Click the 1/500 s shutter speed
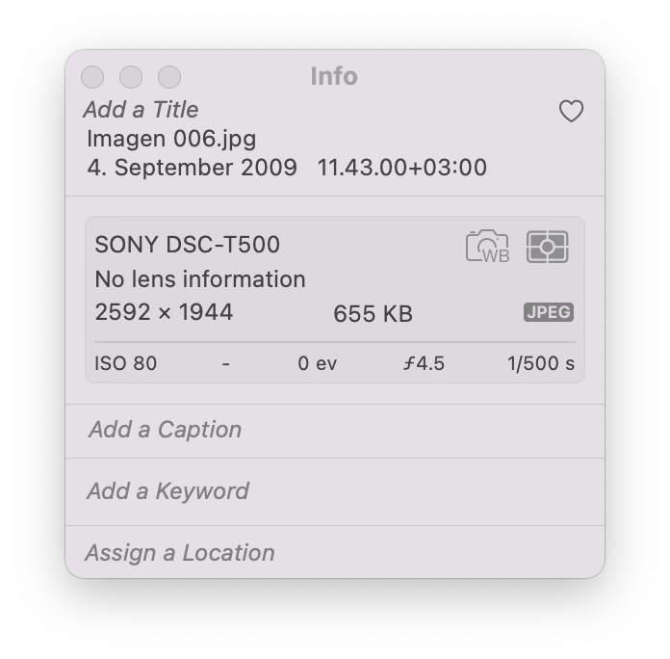 click(x=540, y=364)
